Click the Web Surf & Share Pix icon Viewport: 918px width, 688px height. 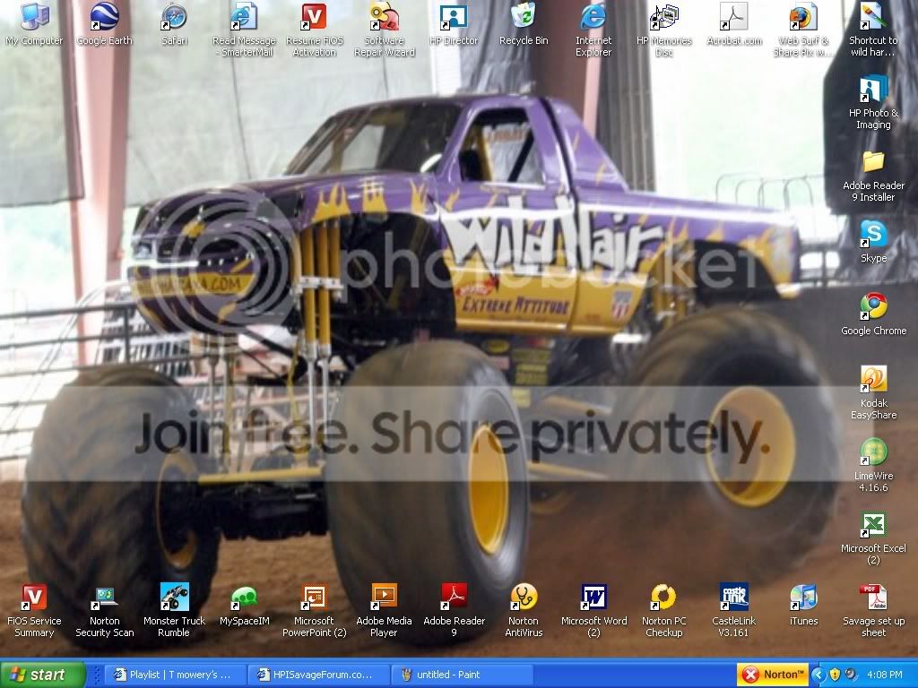pos(803,30)
